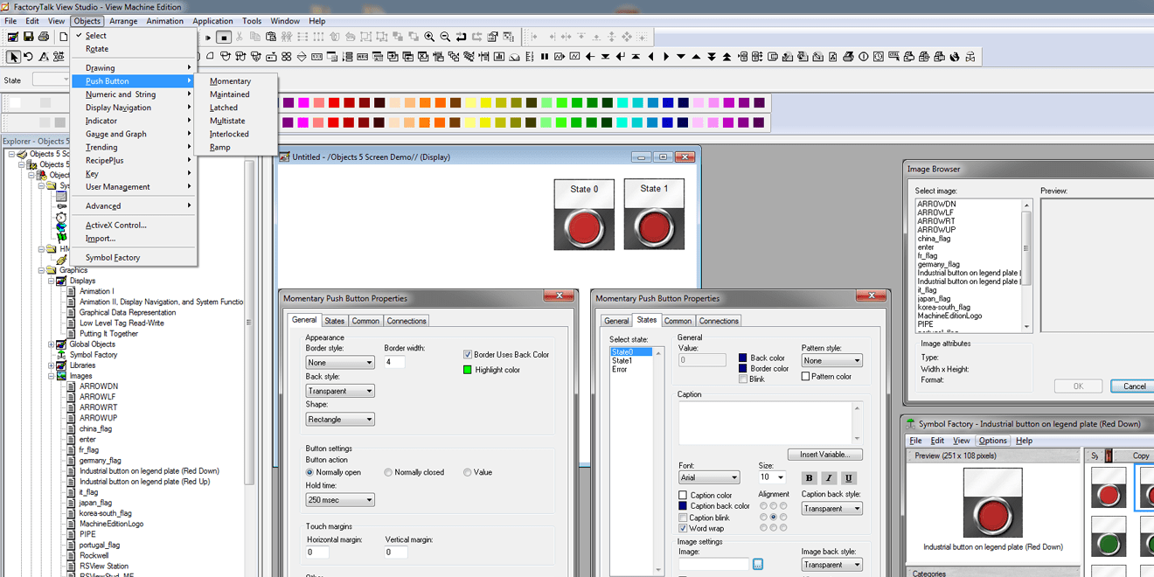
Task: Click the Save icon on the main toolbar
Action: point(29,36)
